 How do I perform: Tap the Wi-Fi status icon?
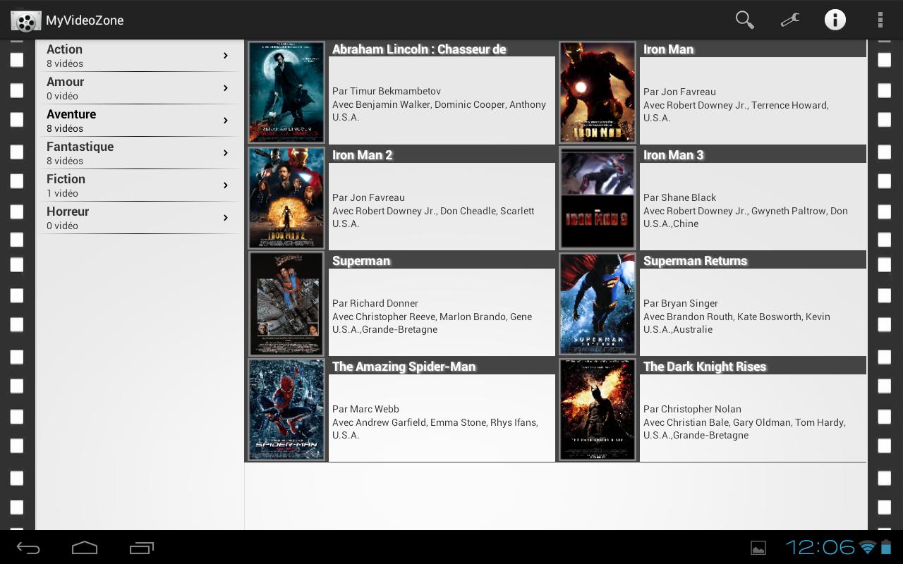tap(868, 547)
